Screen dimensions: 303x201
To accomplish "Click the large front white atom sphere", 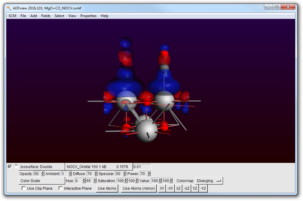I will click(146, 131).
